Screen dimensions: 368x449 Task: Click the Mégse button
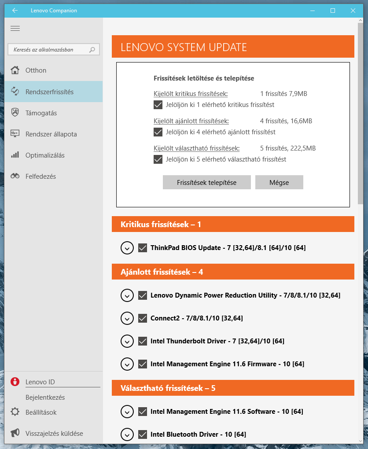tap(279, 182)
